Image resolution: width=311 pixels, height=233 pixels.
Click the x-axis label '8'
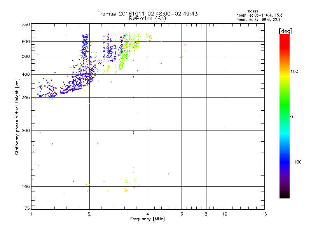pyautogui.click(x=206, y=214)
